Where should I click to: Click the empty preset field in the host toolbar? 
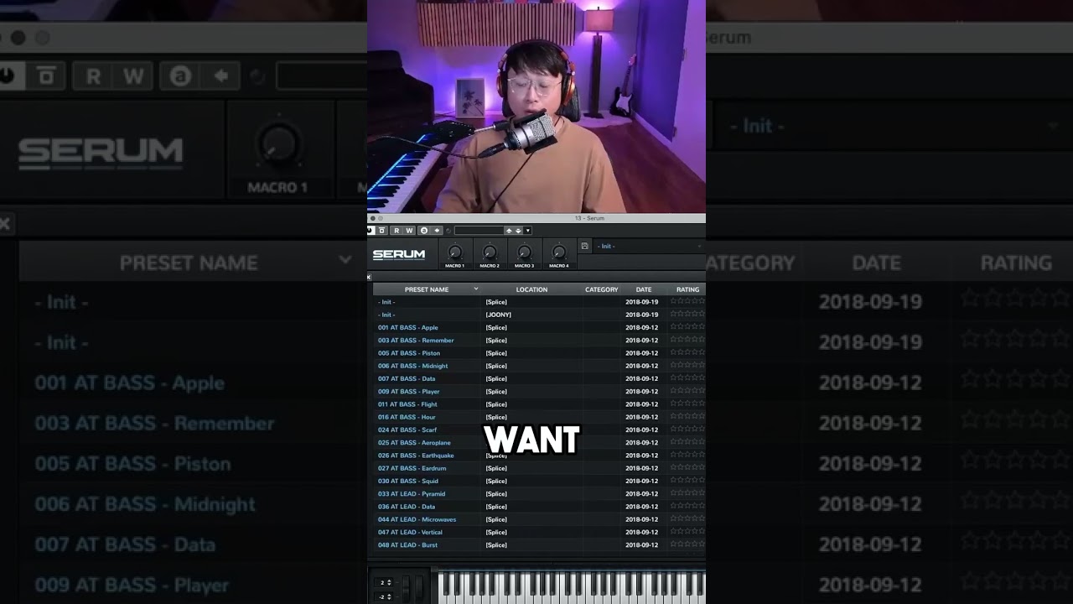[479, 231]
